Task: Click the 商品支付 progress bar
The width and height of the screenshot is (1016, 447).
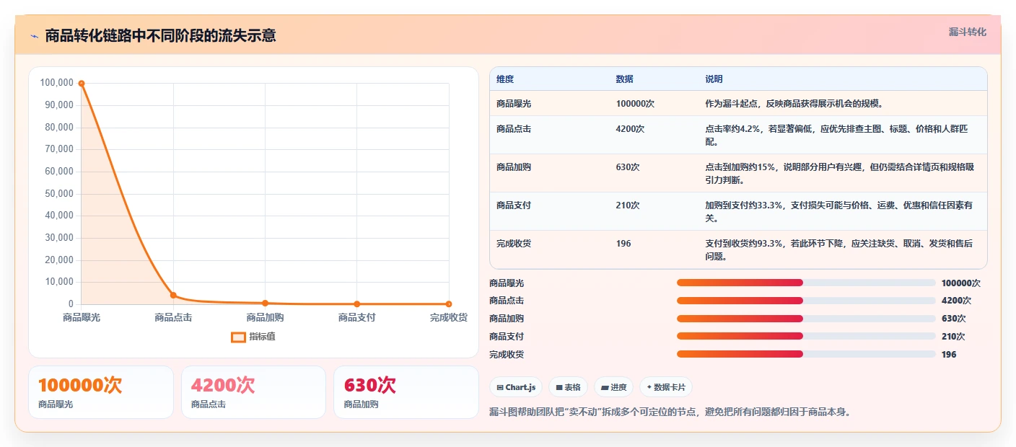Action: (x=806, y=336)
